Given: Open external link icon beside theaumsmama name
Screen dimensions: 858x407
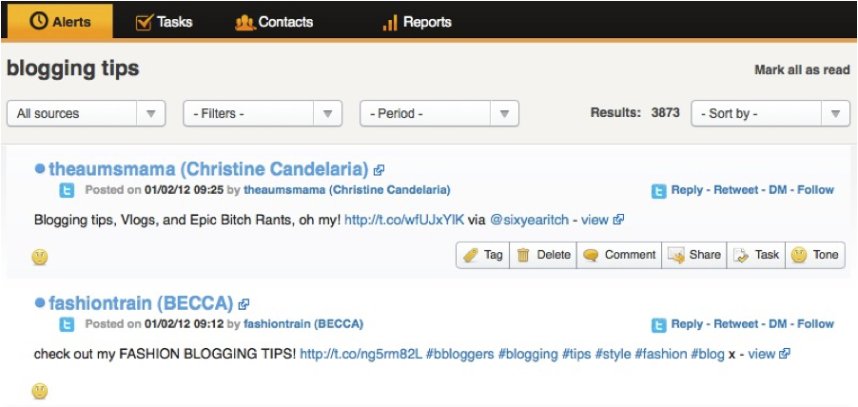Looking at the screenshot, I should (x=379, y=170).
